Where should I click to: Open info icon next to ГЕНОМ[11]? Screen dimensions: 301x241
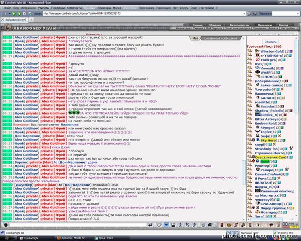pos(280,77)
